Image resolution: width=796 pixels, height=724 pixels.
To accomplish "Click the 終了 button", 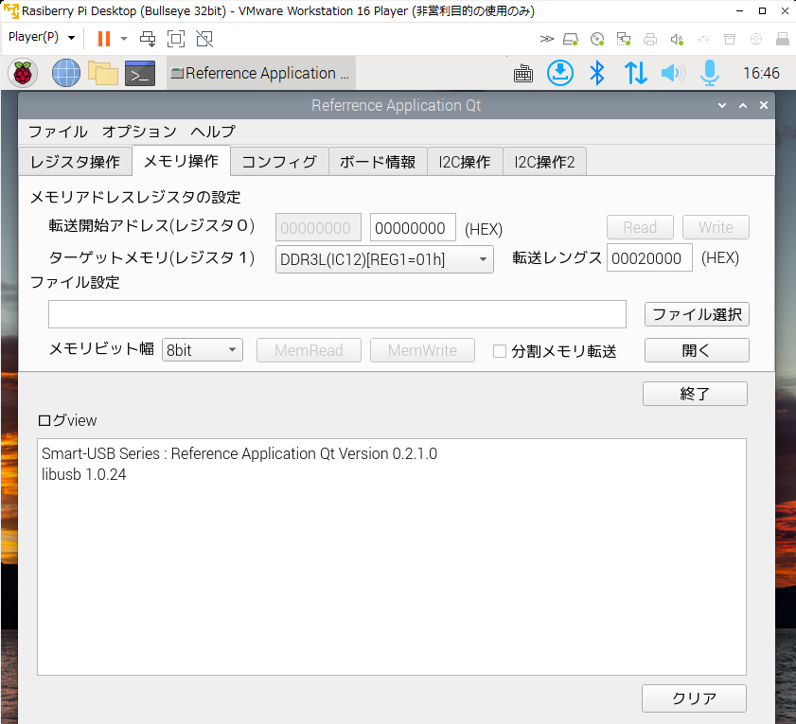I will pyautogui.click(x=695, y=394).
